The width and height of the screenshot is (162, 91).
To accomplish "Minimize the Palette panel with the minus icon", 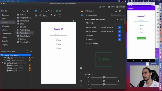I will pyautogui.click(x=31, y=11).
